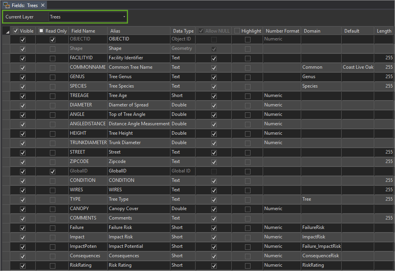Make the FACILITYID field Read Only
395x271 pixels.
tap(52, 58)
